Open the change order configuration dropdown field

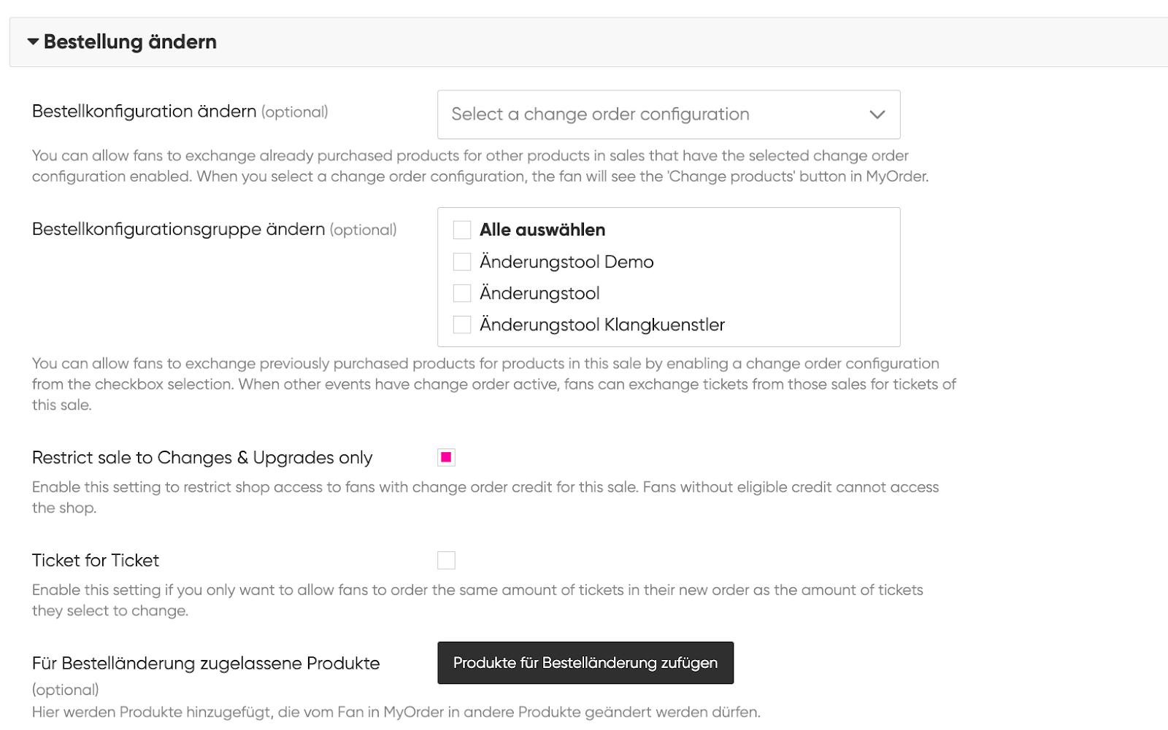669,114
